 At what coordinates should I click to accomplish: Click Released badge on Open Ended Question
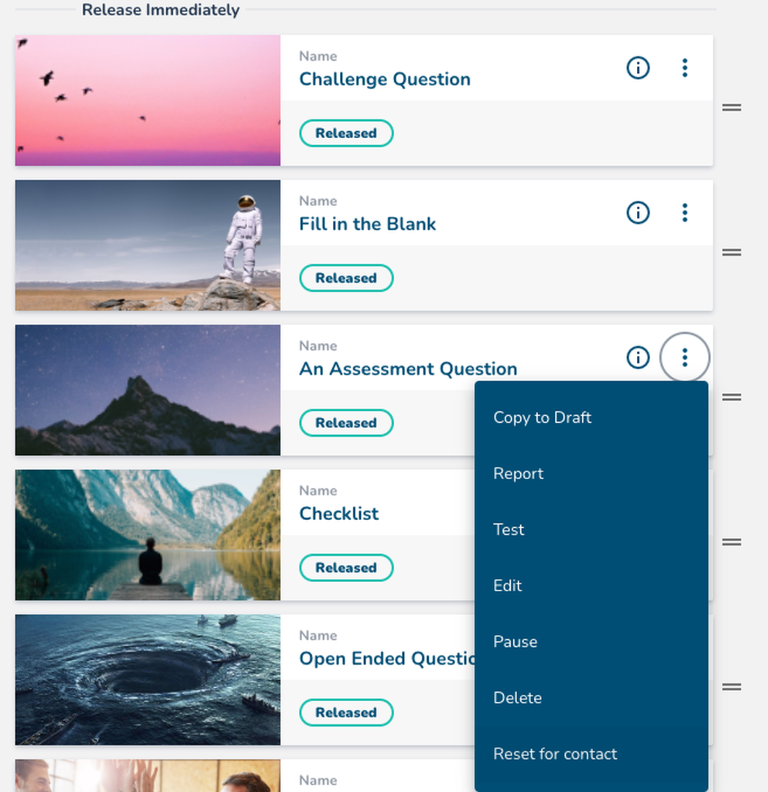point(346,713)
